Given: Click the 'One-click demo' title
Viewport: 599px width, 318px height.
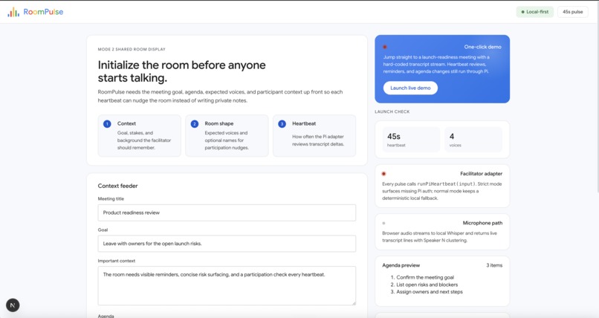Looking at the screenshot, I should (482, 47).
